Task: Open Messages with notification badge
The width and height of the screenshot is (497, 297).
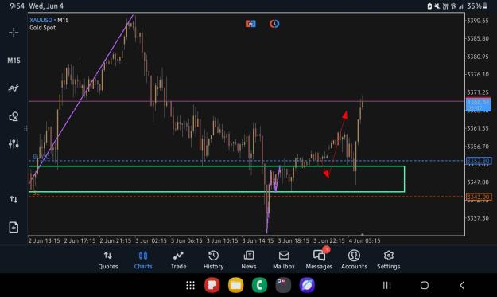Action: pyautogui.click(x=319, y=259)
